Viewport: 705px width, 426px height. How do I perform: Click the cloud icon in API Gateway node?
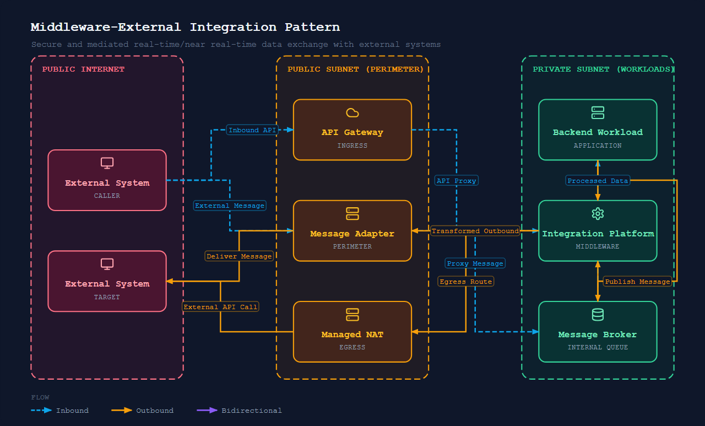pos(352,113)
